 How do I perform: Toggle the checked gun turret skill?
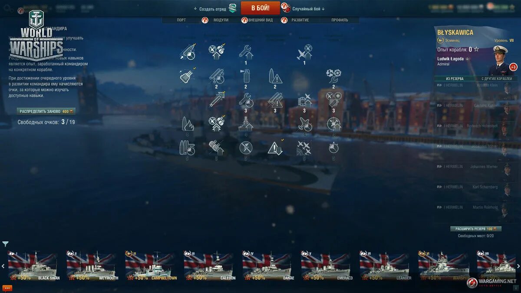[187, 76]
